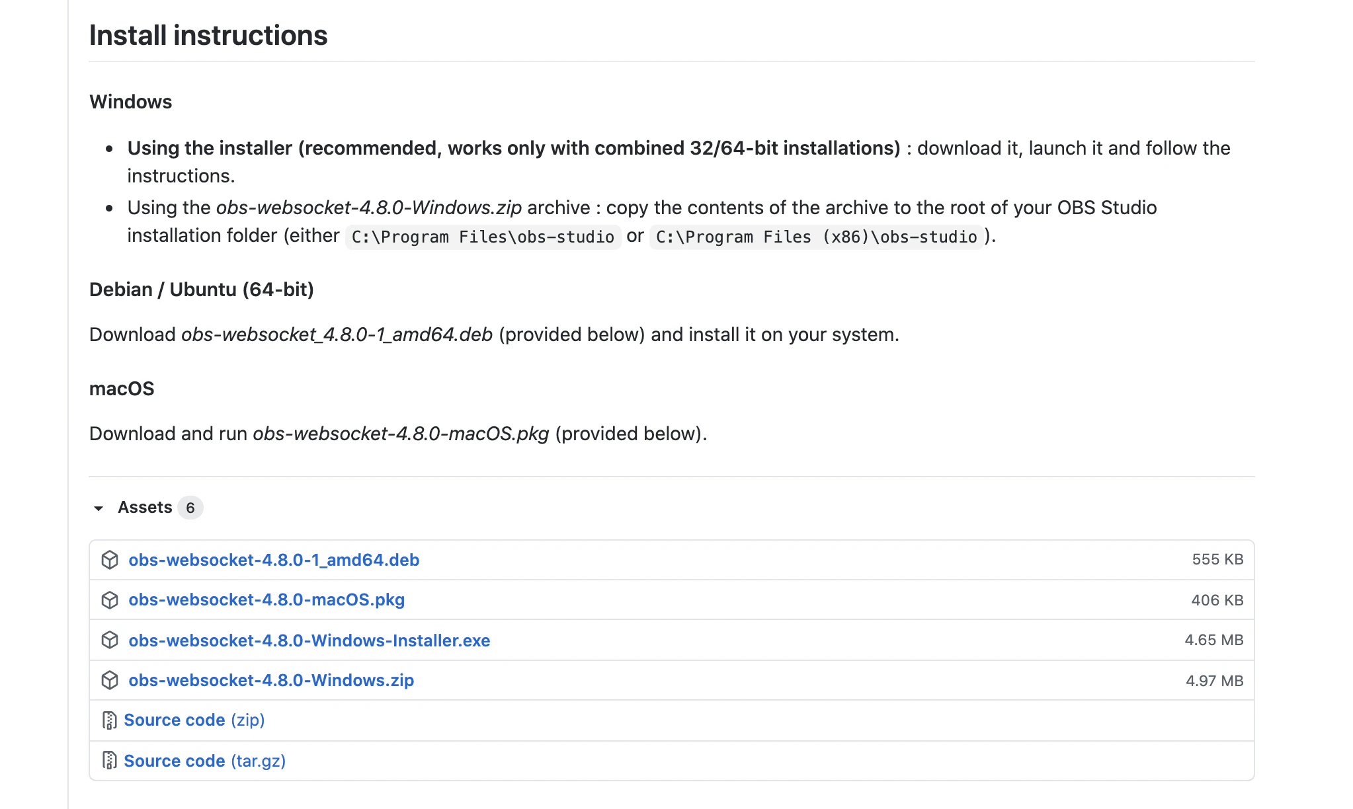Click the 4.97 MB file size text

[x=1214, y=681]
